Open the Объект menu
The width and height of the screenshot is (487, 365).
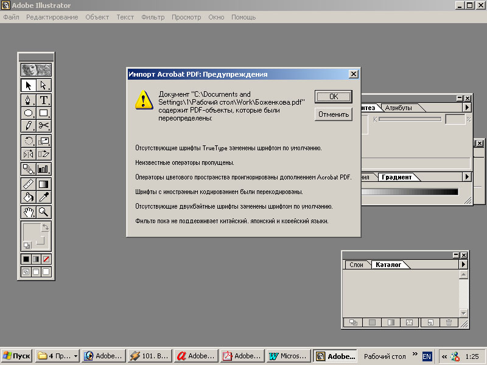tap(97, 17)
